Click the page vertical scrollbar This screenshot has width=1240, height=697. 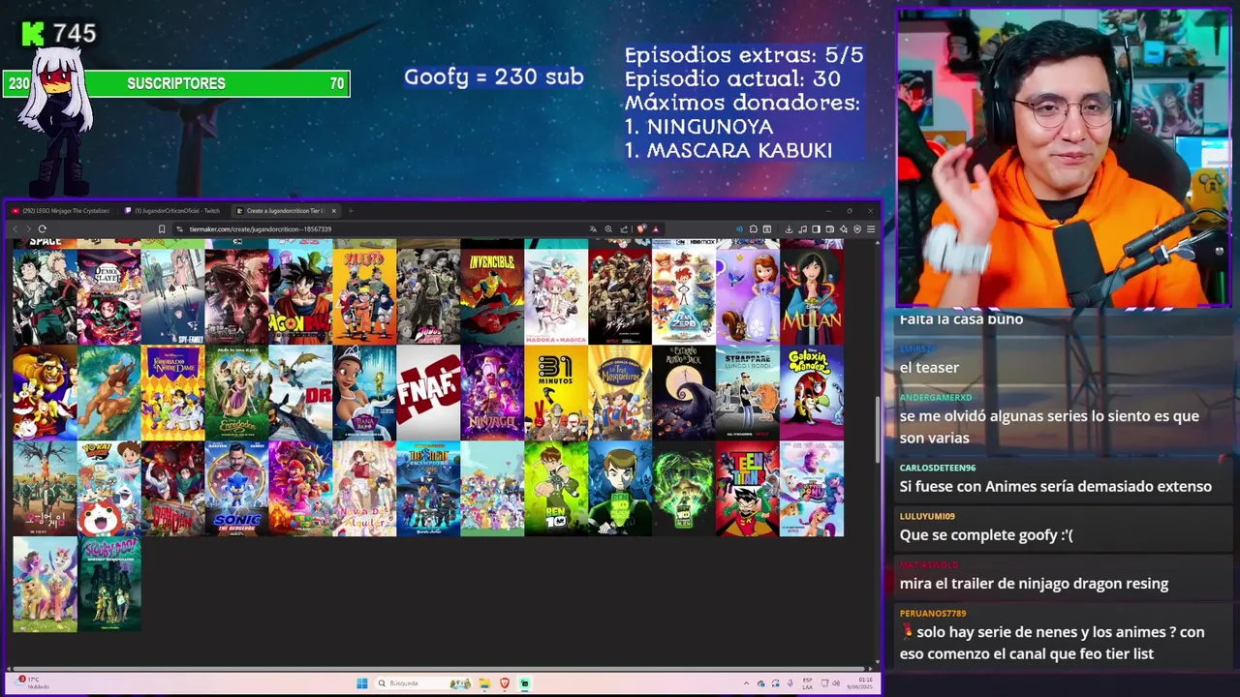[x=878, y=432]
